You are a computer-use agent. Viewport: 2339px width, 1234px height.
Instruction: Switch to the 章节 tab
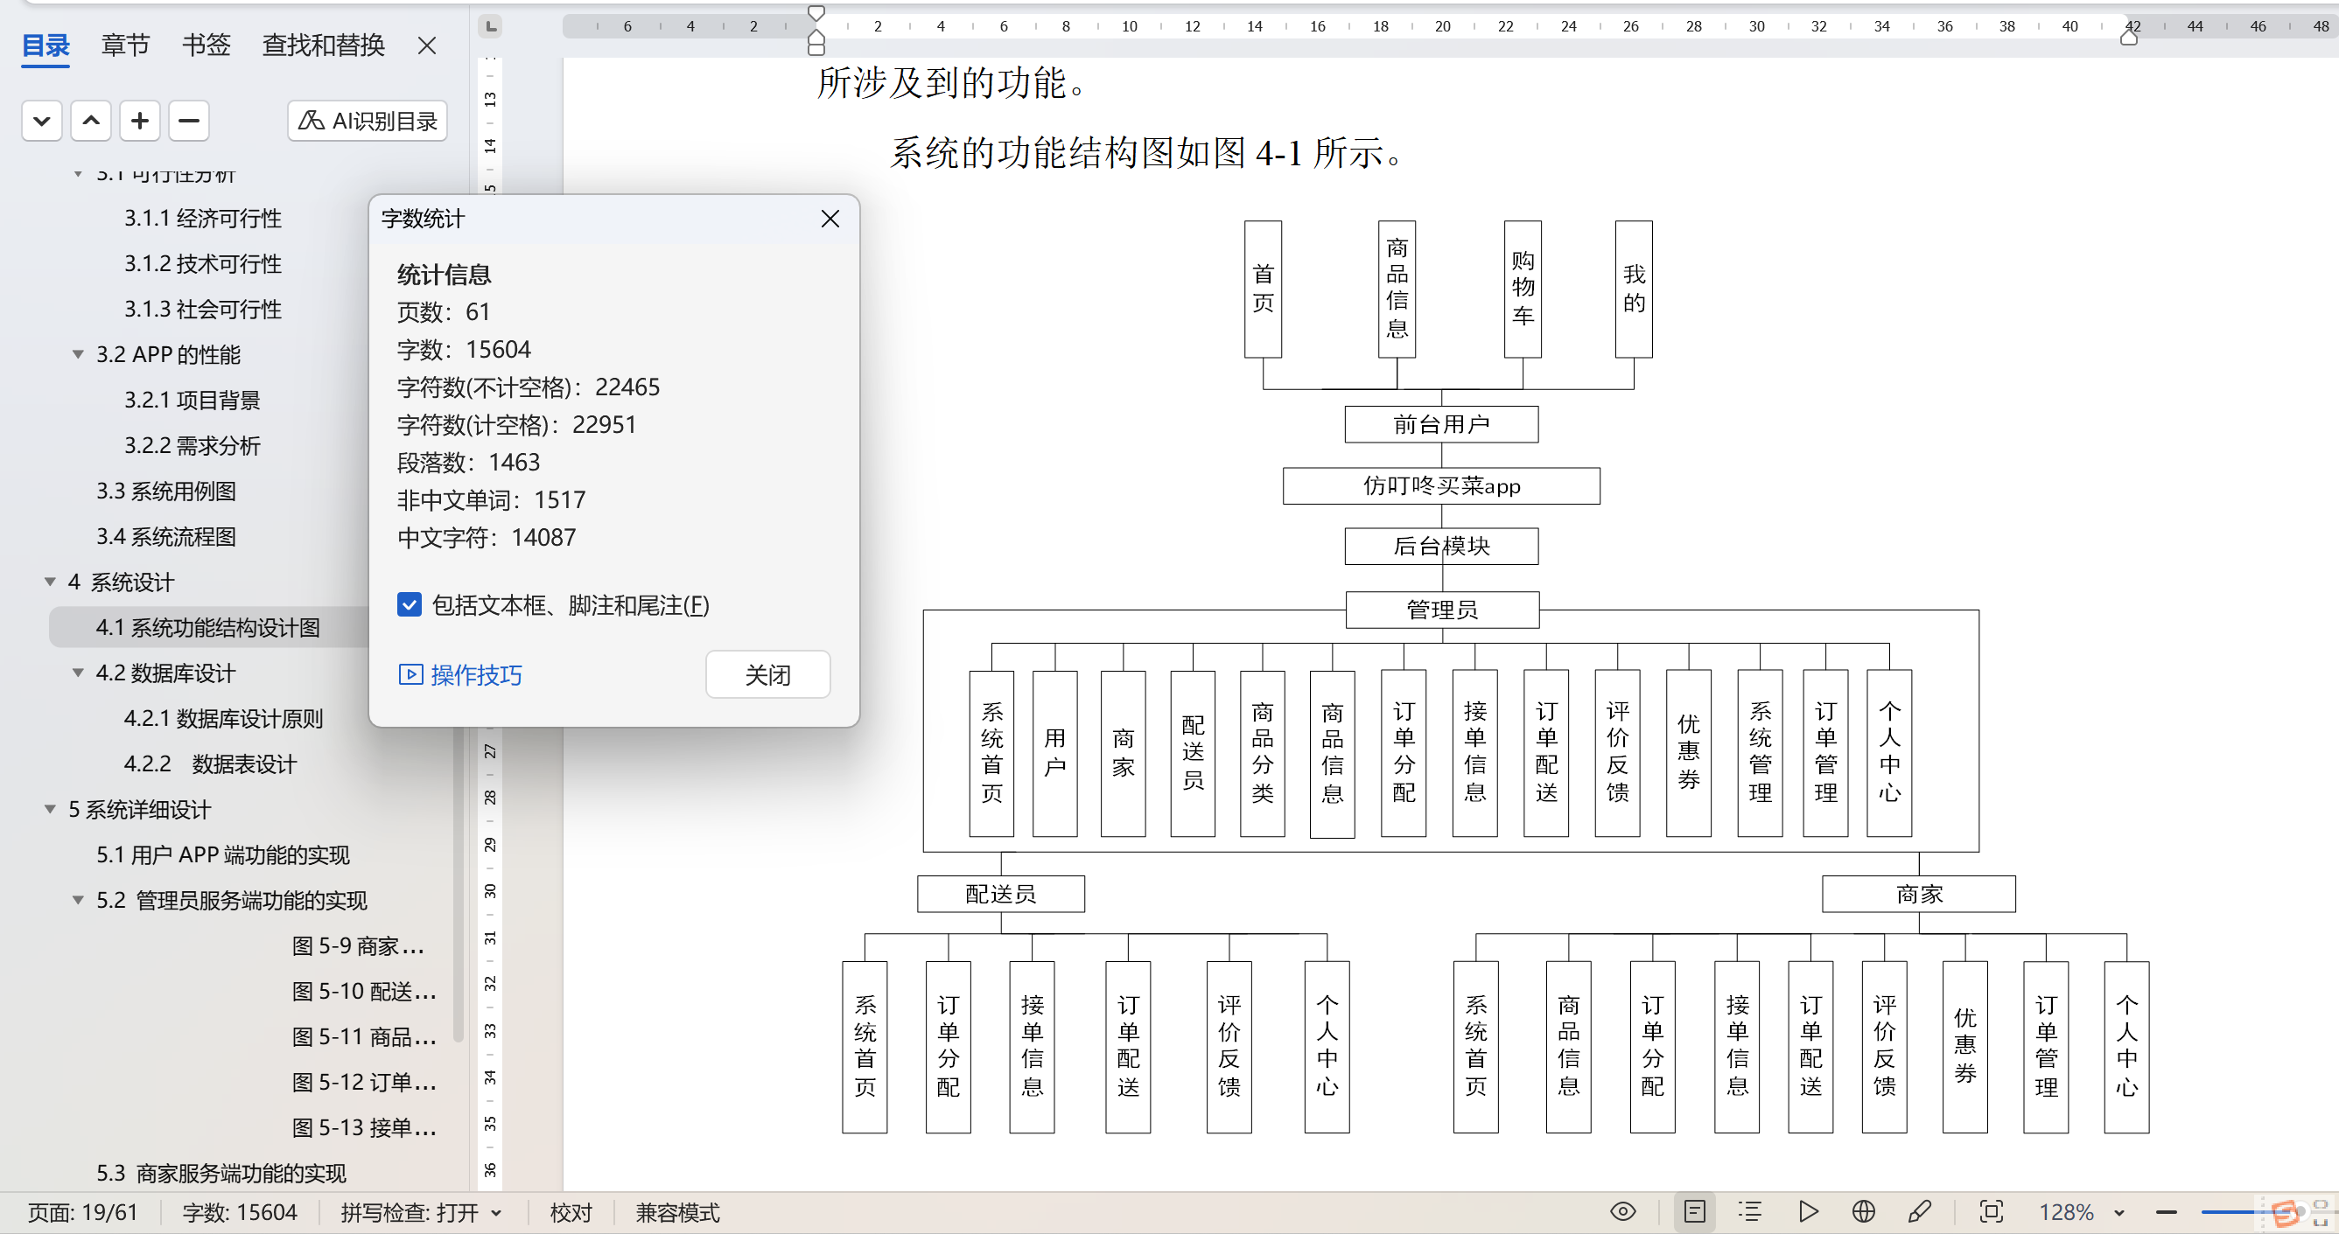125,45
